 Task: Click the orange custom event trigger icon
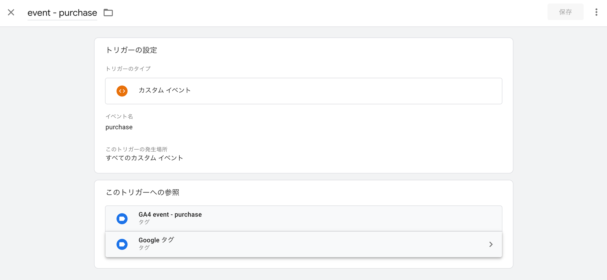tap(122, 91)
